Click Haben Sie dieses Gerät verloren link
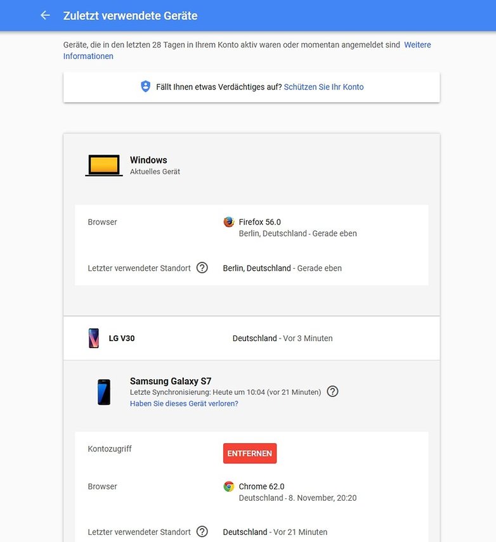 (184, 403)
